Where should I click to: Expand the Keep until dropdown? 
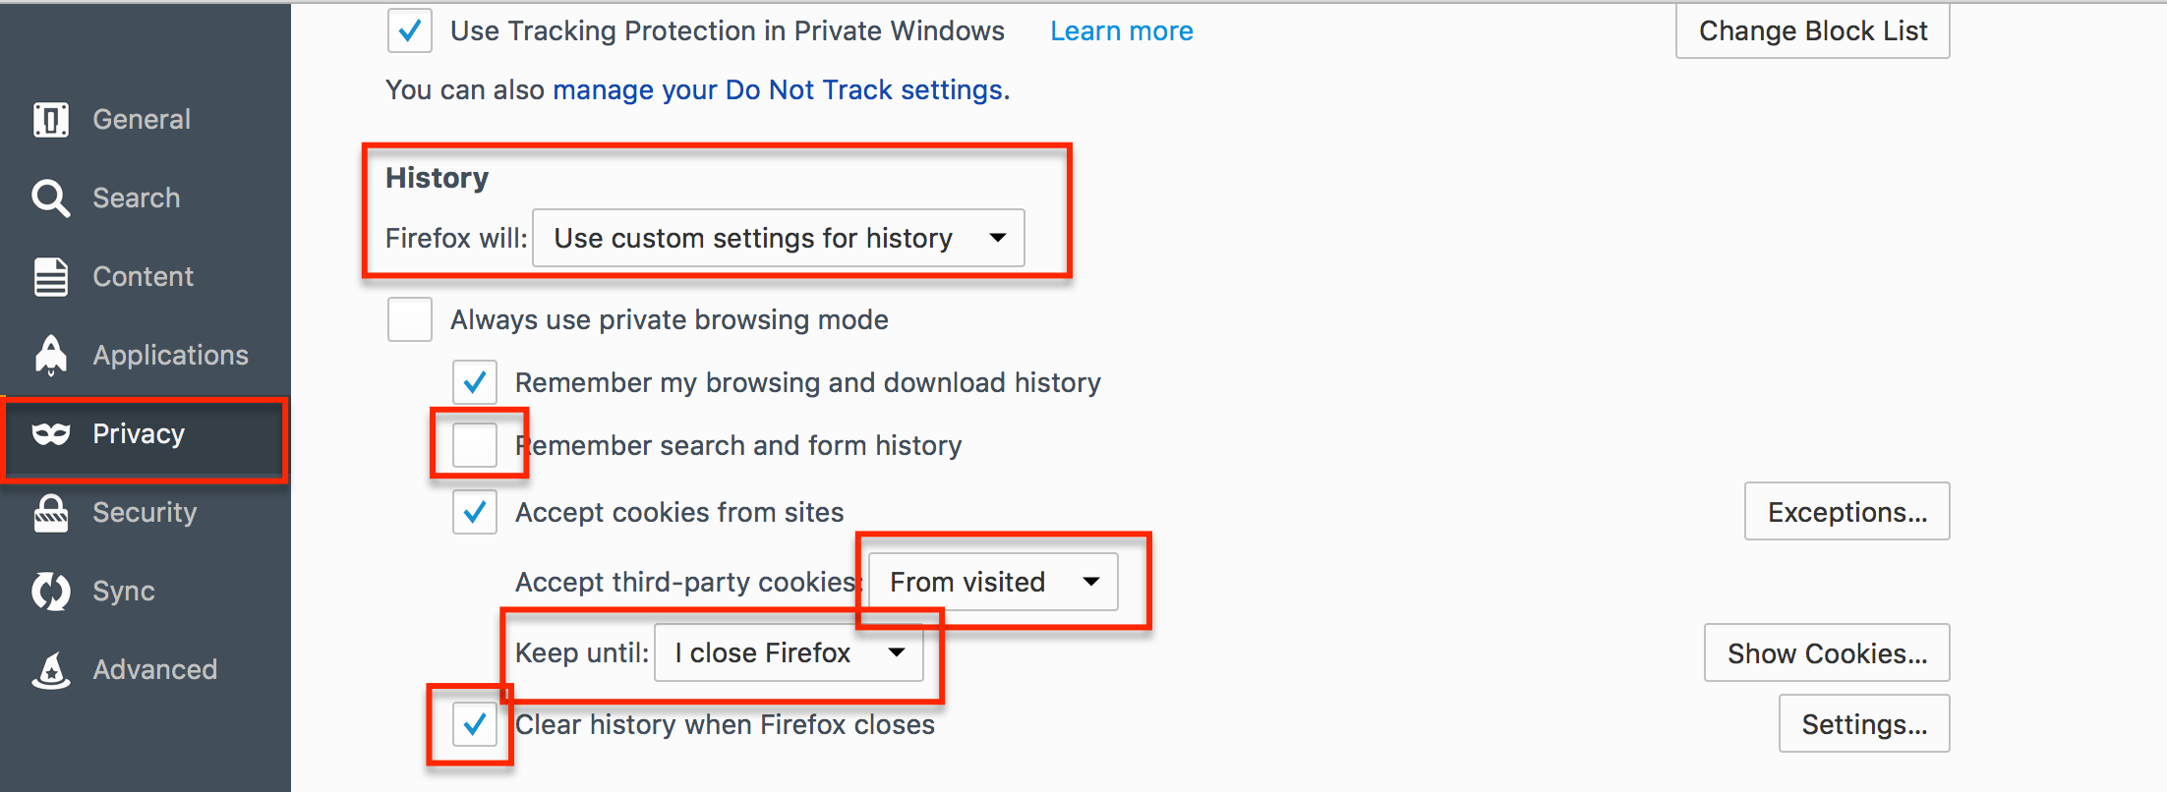[x=789, y=652]
